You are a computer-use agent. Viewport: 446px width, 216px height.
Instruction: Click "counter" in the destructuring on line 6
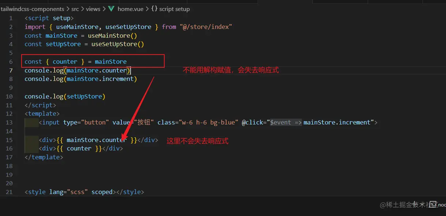coord(65,62)
